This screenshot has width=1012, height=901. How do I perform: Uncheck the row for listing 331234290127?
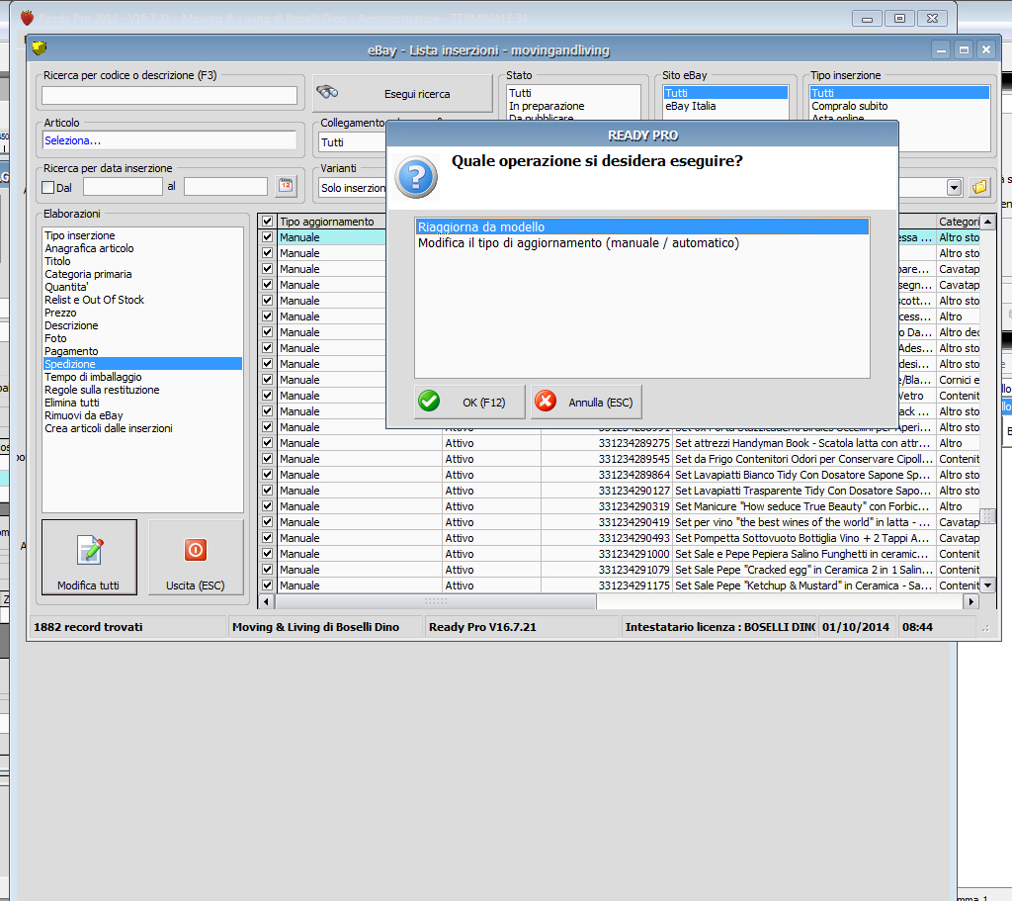pos(267,491)
